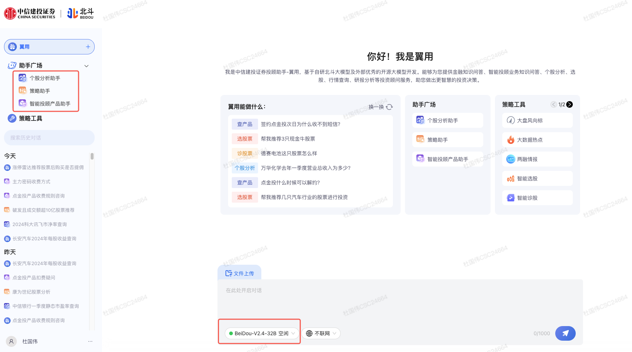The width and height of the screenshot is (632, 352).
Task: Click the 策略工具 wrench icon in sidebar
Action: click(x=12, y=118)
